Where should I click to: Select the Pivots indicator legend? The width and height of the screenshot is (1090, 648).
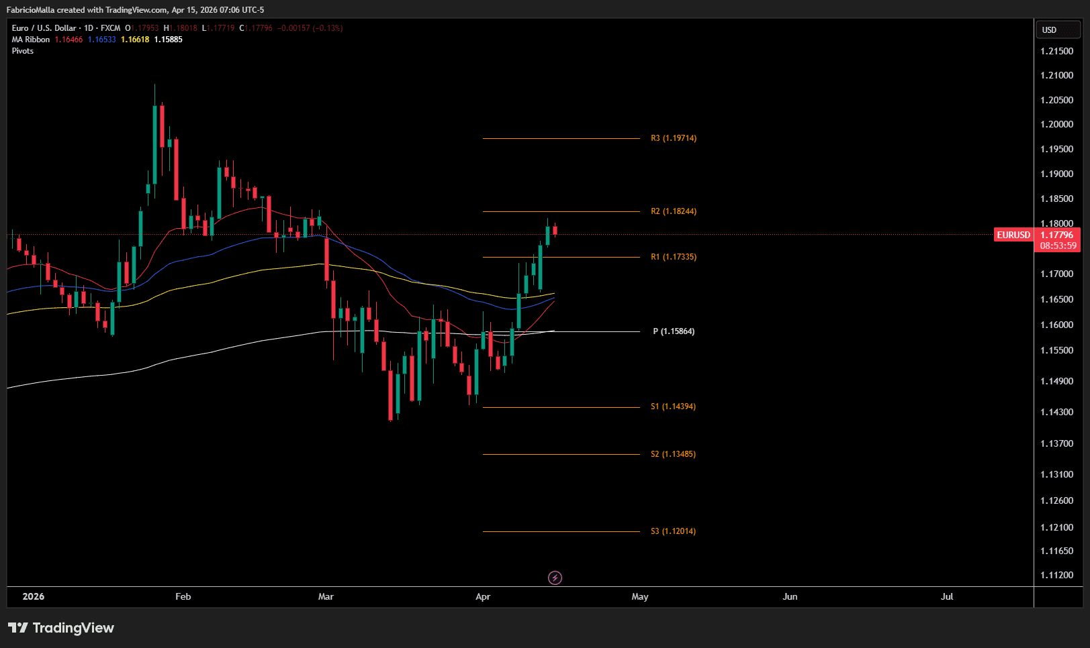coord(23,51)
